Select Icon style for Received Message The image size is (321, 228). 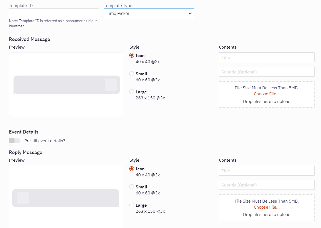132,55
